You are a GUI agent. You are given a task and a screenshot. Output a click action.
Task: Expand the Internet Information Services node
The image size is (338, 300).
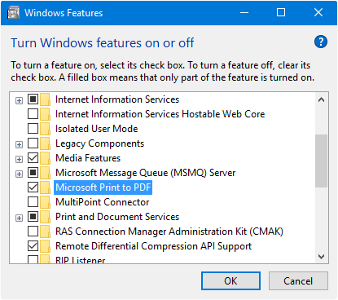point(19,101)
